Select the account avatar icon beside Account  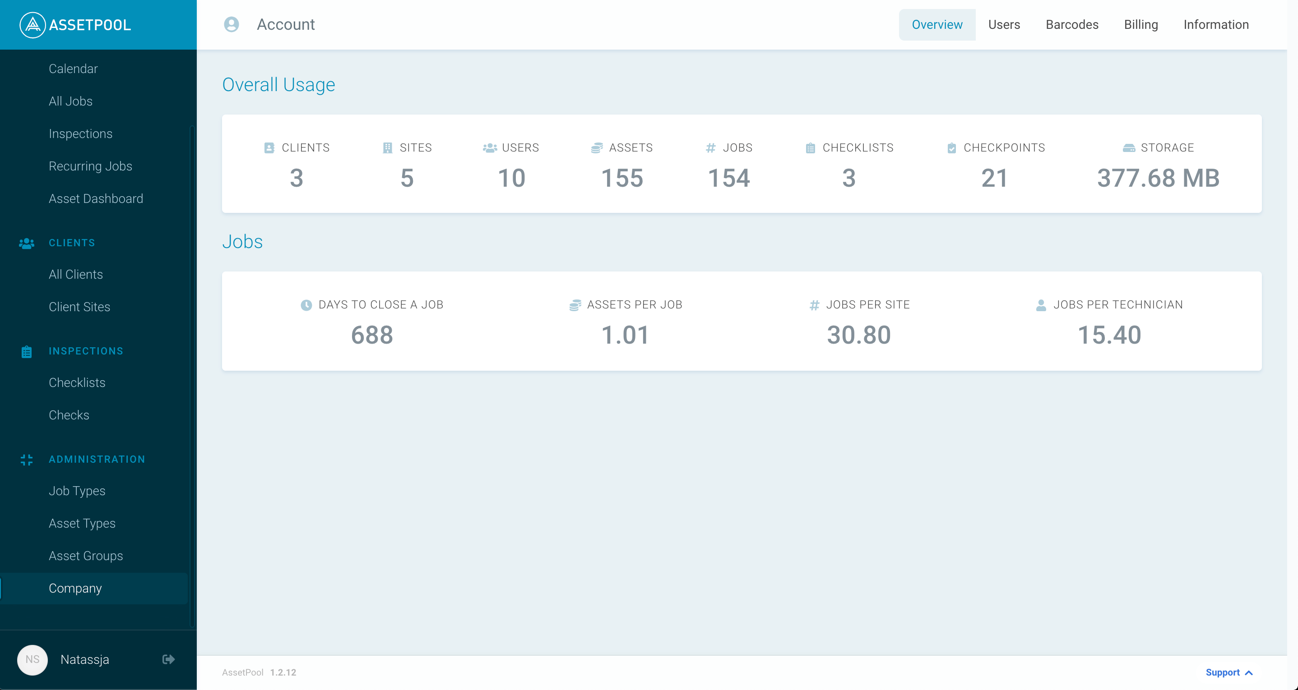(232, 24)
